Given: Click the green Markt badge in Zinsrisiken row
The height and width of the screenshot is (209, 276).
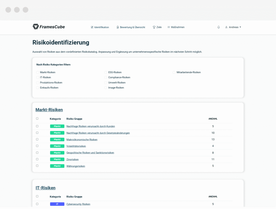Looking at the screenshot, I should pyautogui.click(x=57, y=159).
